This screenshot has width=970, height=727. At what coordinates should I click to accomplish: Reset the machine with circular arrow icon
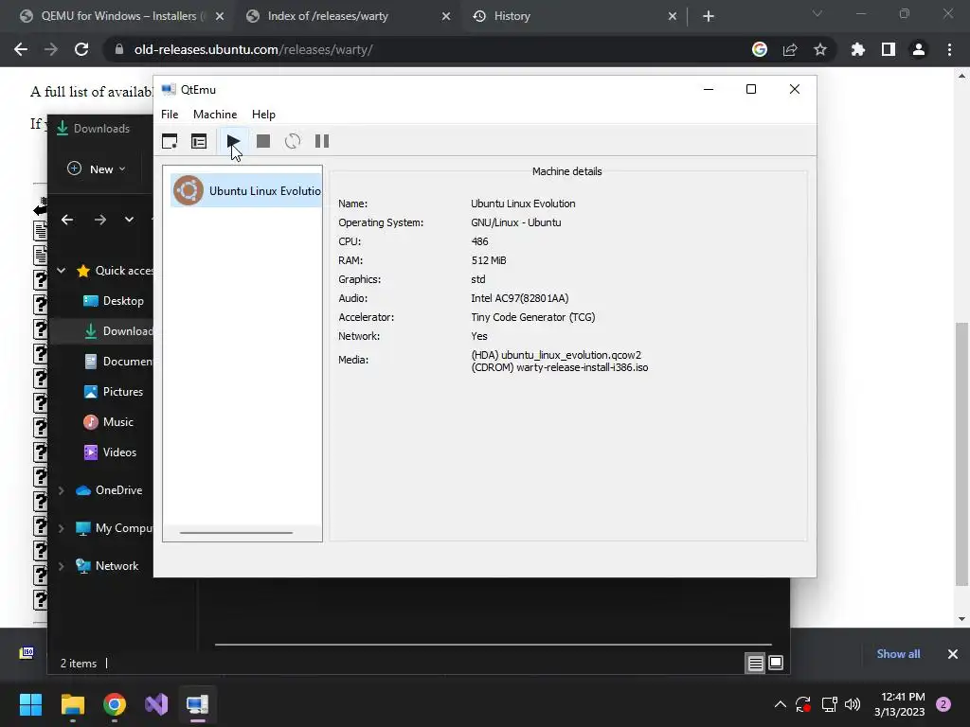[293, 142]
